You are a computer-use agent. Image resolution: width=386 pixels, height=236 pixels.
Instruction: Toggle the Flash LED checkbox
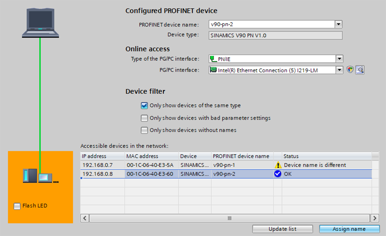[x=17, y=206]
